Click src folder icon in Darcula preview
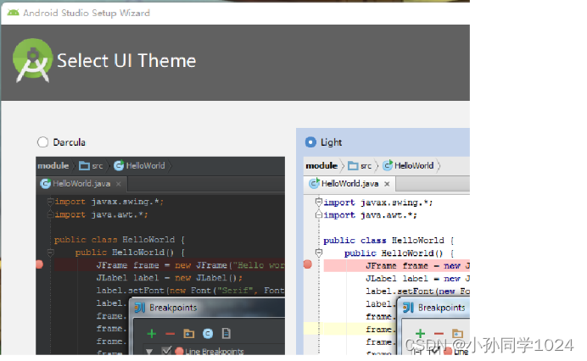This screenshot has width=587, height=361. click(84, 166)
